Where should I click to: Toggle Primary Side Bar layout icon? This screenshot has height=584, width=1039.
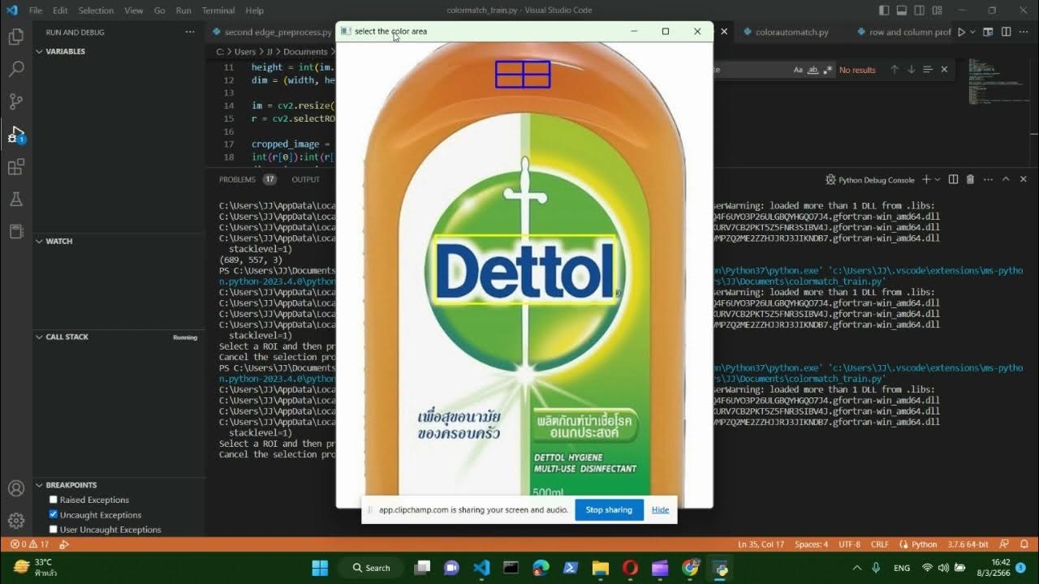(884, 11)
